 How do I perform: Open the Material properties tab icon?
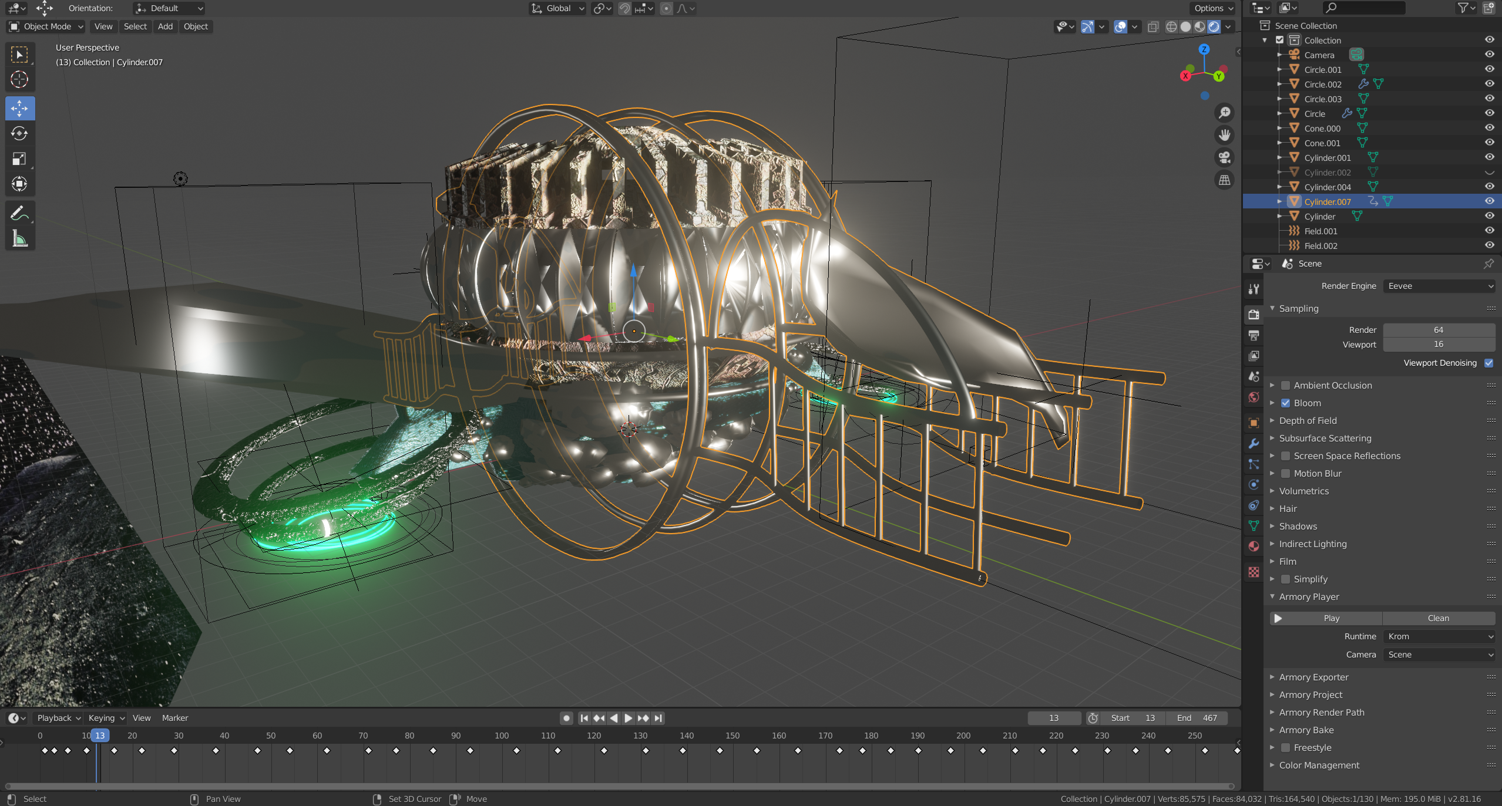click(x=1254, y=546)
